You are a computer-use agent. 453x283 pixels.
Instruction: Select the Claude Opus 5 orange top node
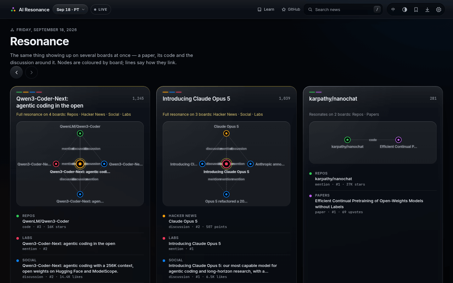[226, 133]
